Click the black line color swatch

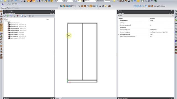84,1
